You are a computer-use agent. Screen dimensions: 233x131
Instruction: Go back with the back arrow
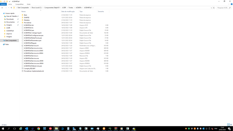coord(2,8)
